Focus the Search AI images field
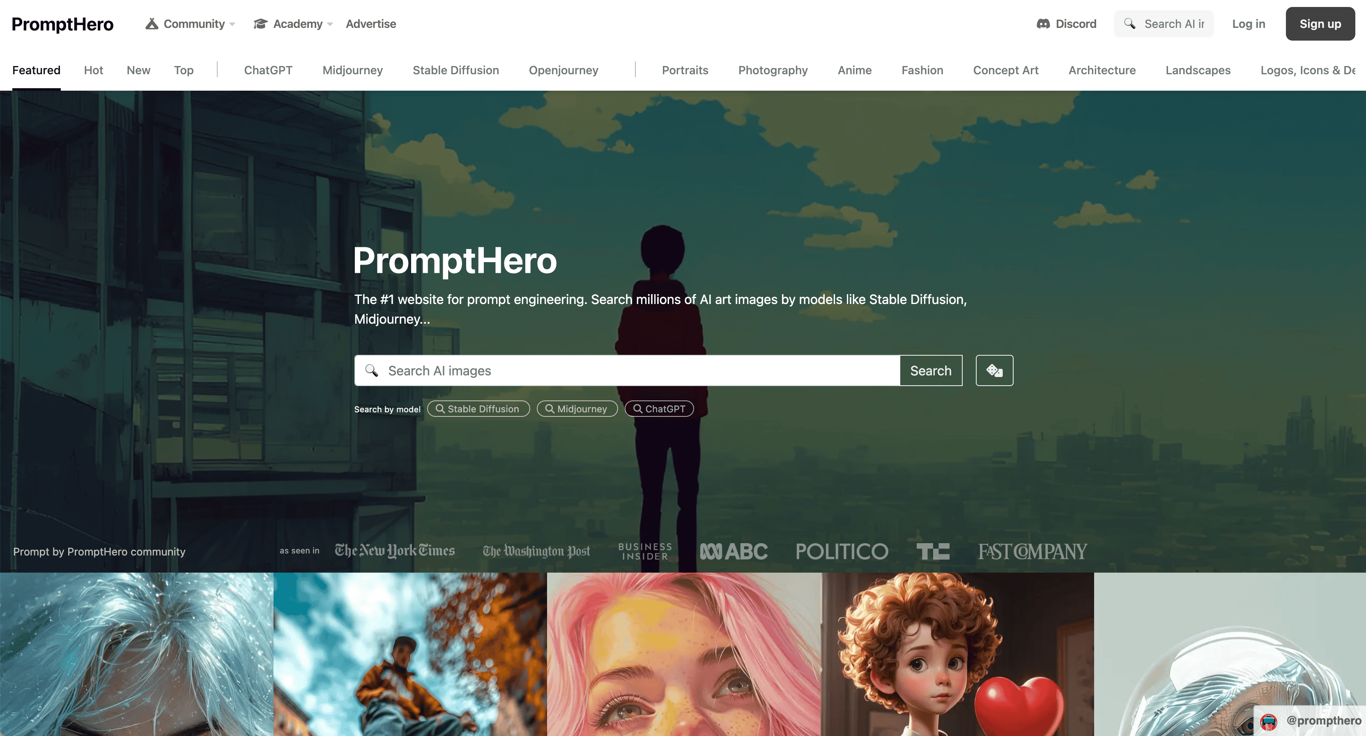1366x736 pixels. pos(627,370)
